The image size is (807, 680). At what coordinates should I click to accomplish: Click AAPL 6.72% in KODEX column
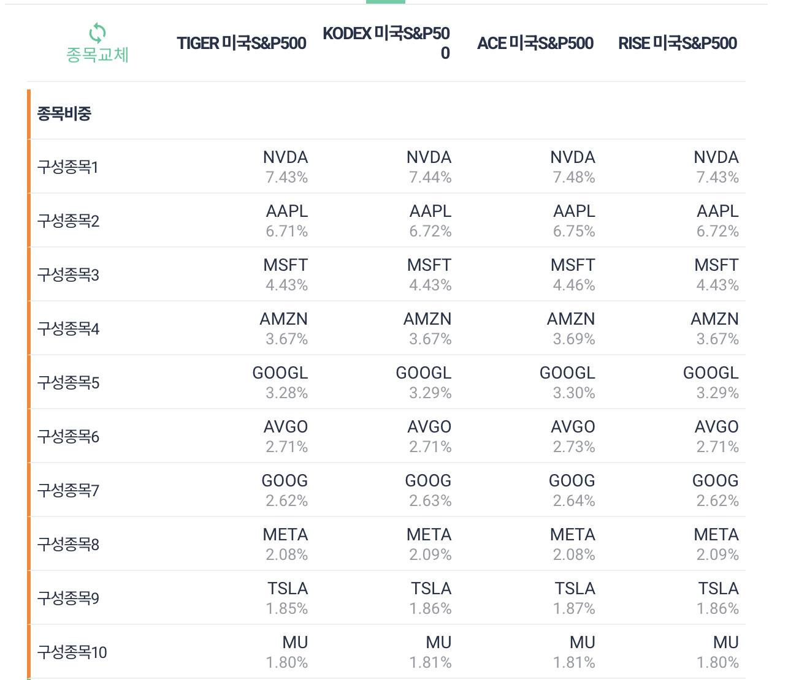430,221
